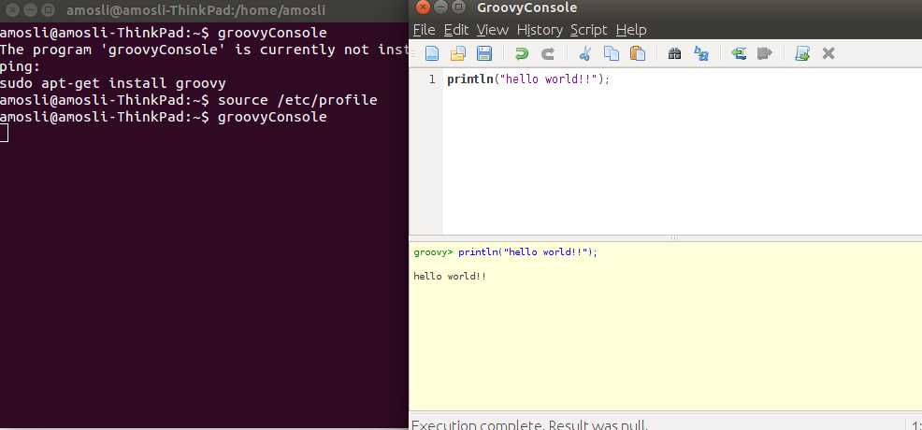Click the 'hello world!!' output text
The height and width of the screenshot is (430, 922).
tap(450, 276)
